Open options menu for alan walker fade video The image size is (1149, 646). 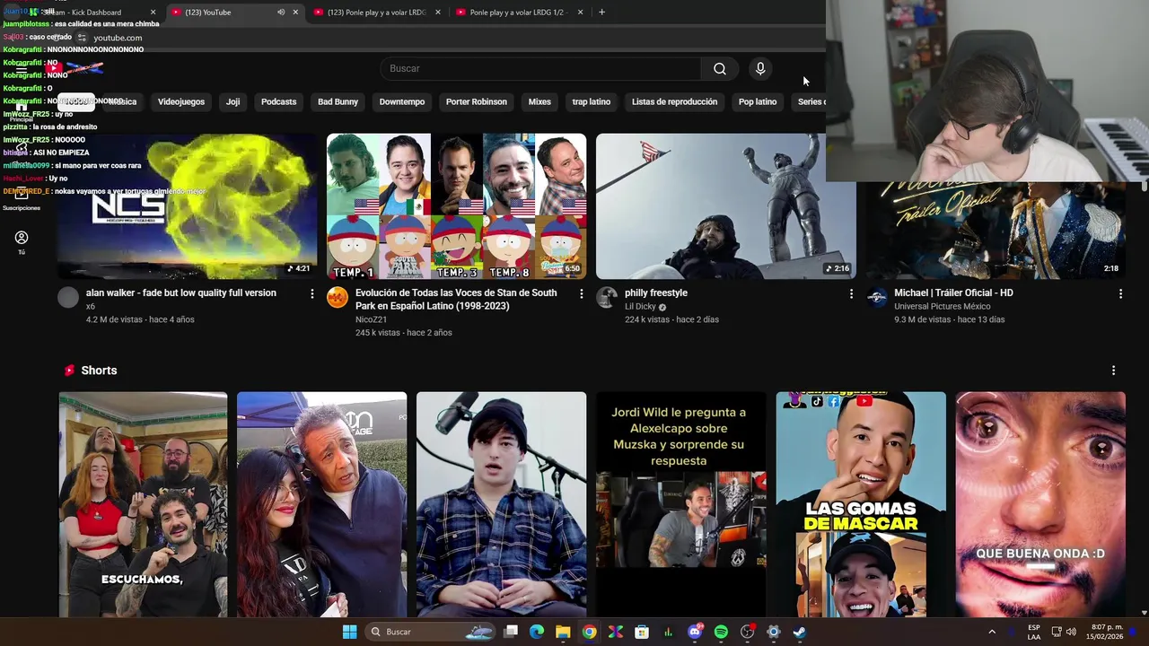(312, 293)
